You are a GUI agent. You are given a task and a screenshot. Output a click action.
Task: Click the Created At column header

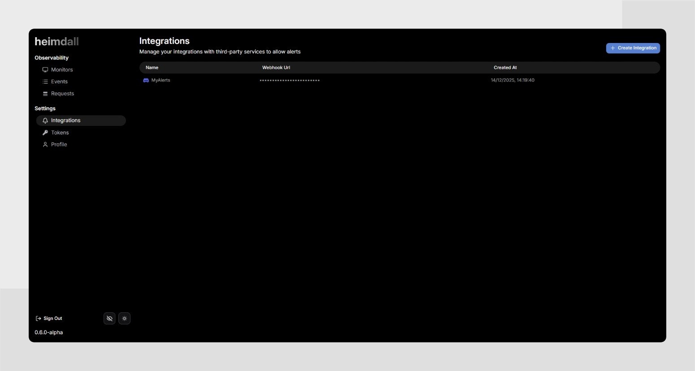pos(505,67)
